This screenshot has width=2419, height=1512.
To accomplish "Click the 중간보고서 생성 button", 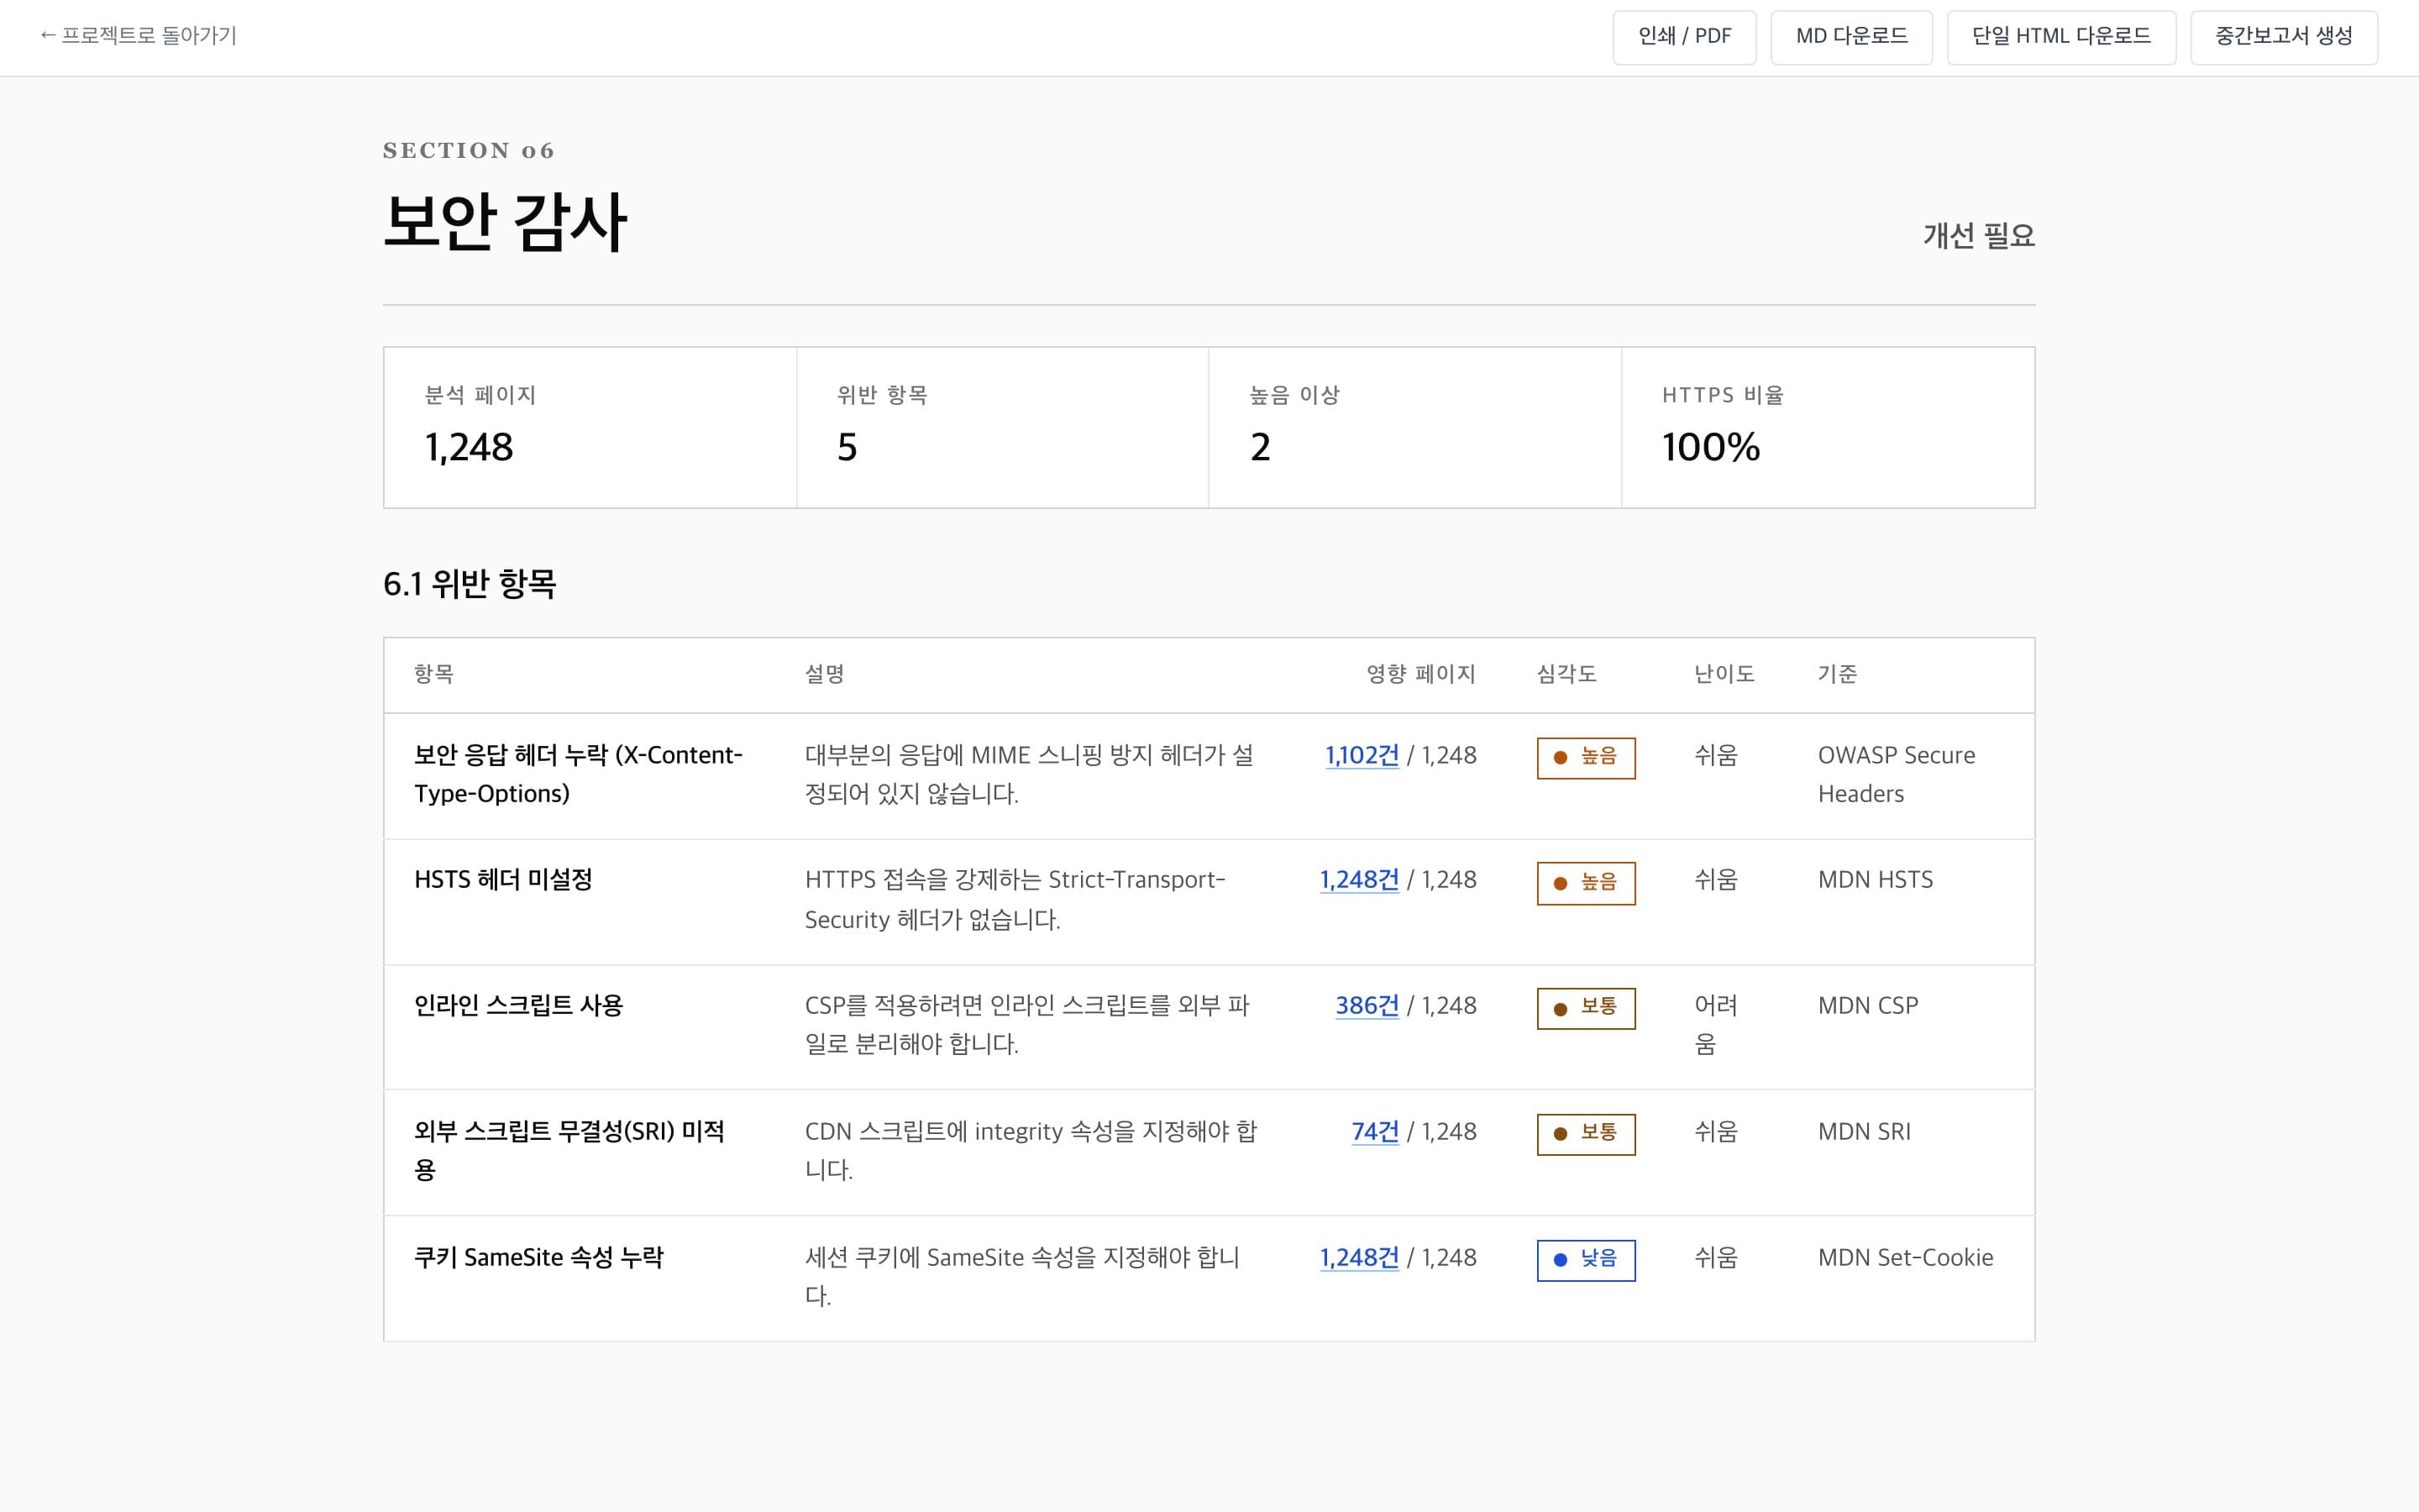I will [2284, 37].
